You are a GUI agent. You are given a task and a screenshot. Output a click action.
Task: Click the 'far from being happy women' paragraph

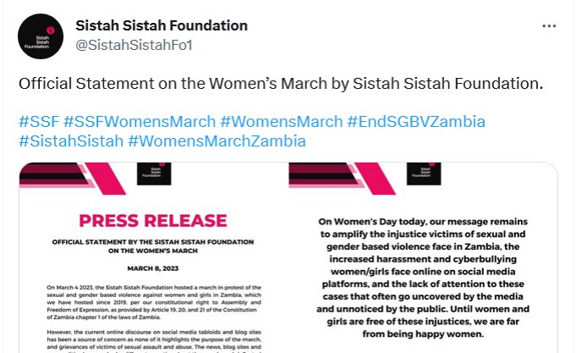[x=423, y=278]
